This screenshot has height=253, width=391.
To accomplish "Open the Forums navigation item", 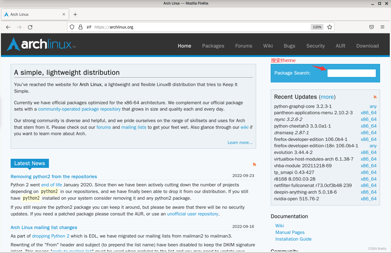I will [x=244, y=46].
